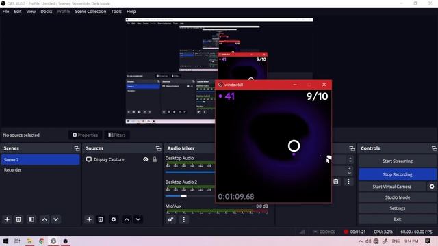This screenshot has height=246, width=438.
Task: Select the Display Capture source row
Action: (x=122, y=159)
